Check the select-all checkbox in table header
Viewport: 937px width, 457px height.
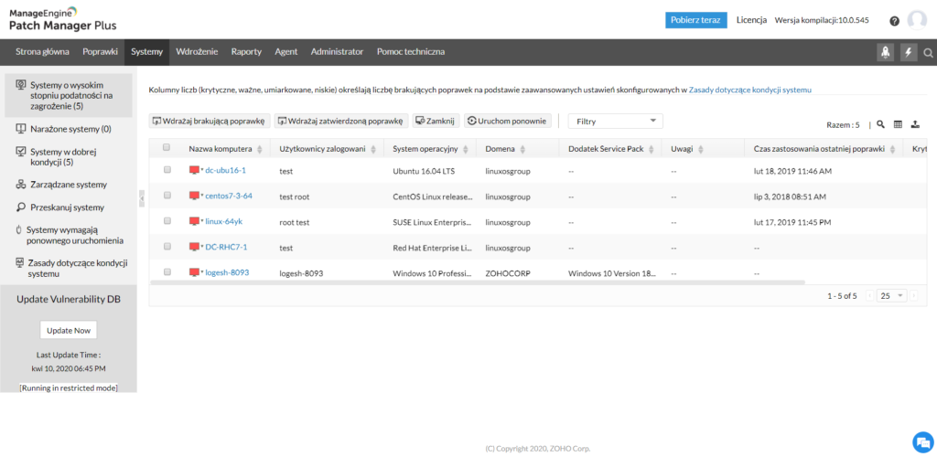point(167,148)
